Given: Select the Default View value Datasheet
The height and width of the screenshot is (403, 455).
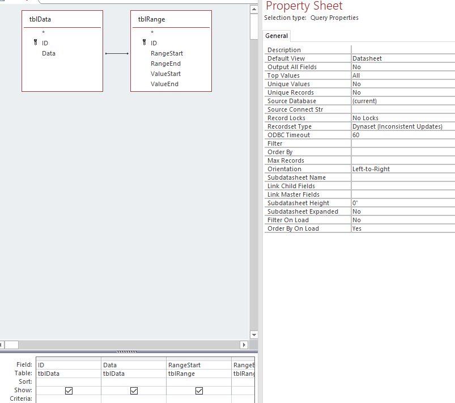Looking at the screenshot, I should click(x=403, y=58).
